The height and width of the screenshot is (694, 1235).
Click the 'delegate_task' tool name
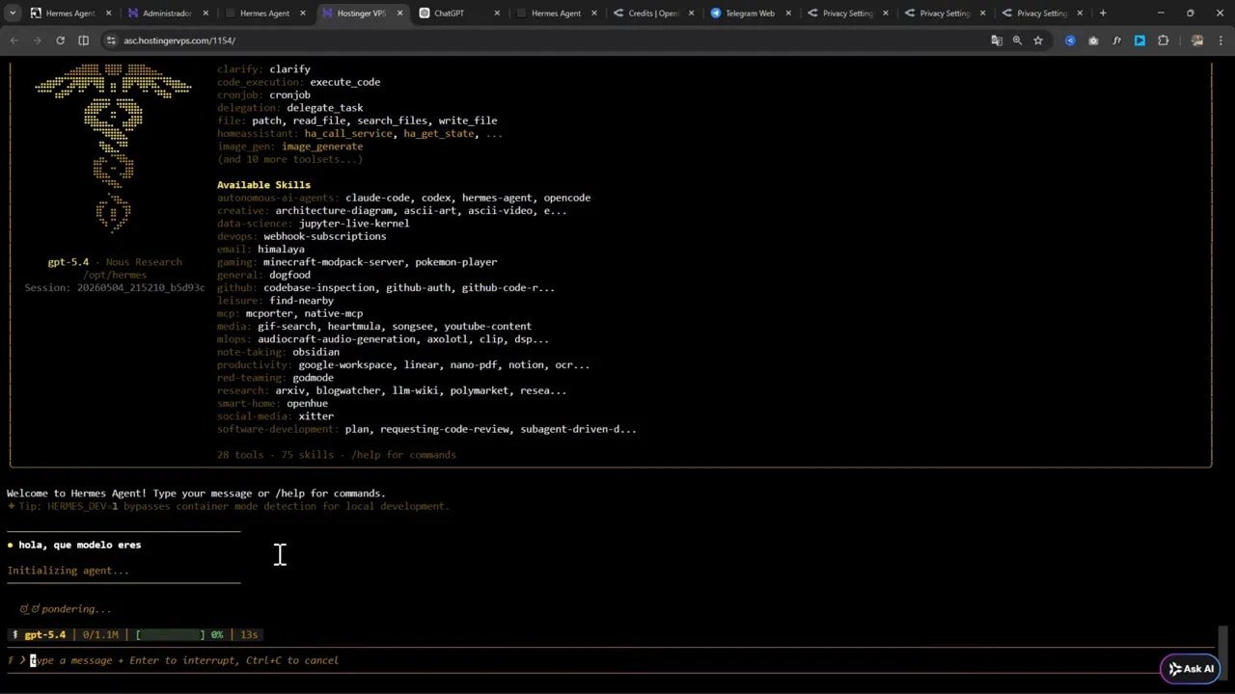pyautogui.click(x=324, y=108)
